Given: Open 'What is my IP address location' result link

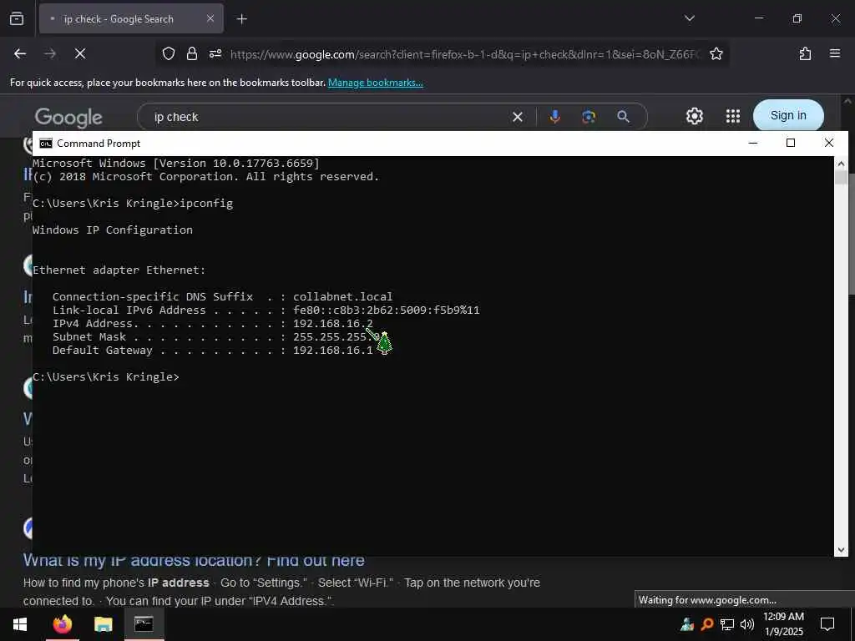Looking at the screenshot, I should 194,560.
